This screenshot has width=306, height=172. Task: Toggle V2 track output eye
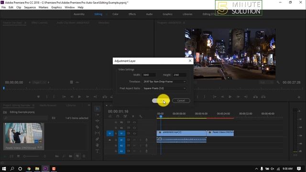[x=134, y=128]
